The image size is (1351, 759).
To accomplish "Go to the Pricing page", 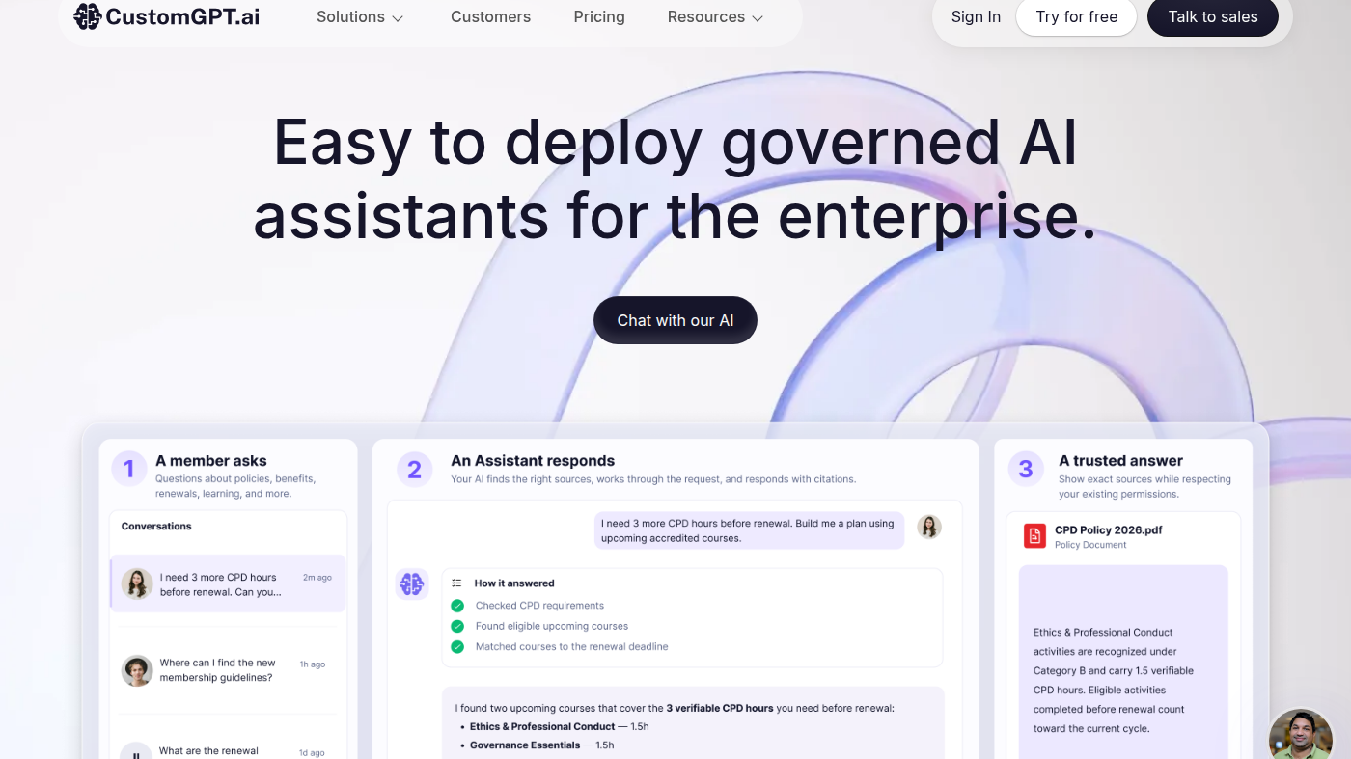I will pos(599,17).
